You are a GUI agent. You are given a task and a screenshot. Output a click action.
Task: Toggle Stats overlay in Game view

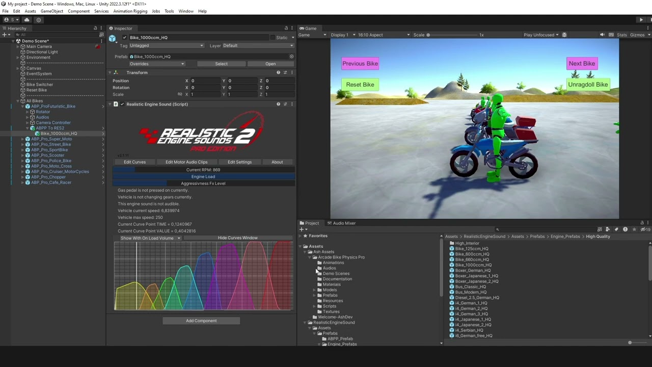point(621,35)
